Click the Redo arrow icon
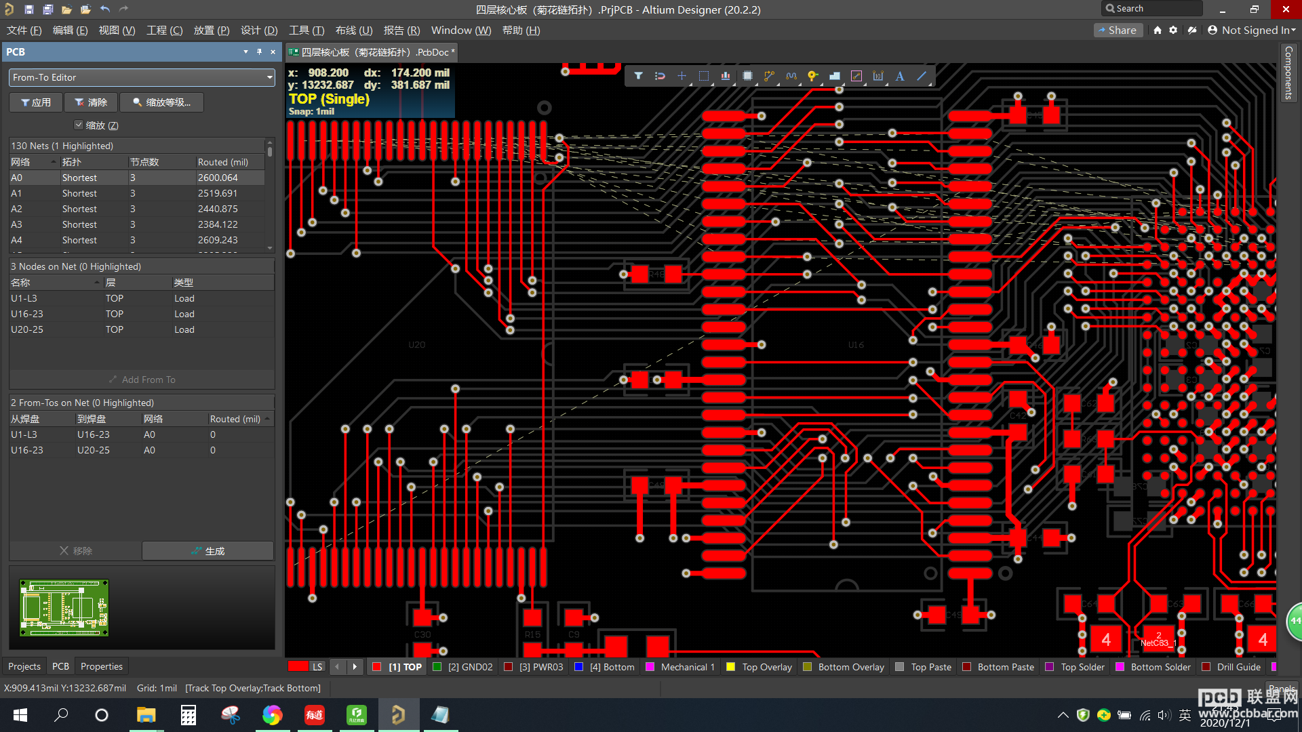Image resolution: width=1302 pixels, height=732 pixels. [123, 9]
